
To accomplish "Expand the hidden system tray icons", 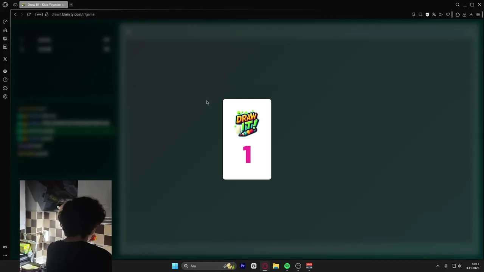I will click(438, 266).
